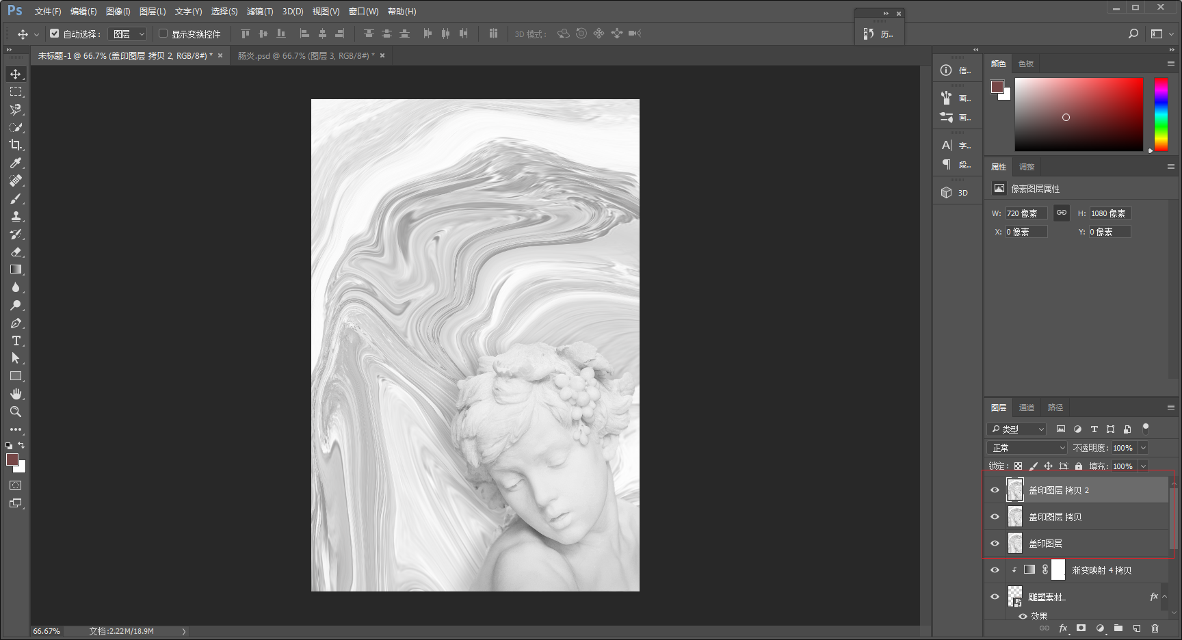Image resolution: width=1182 pixels, height=640 pixels.
Task: Select the Move tool
Action: [x=16, y=74]
